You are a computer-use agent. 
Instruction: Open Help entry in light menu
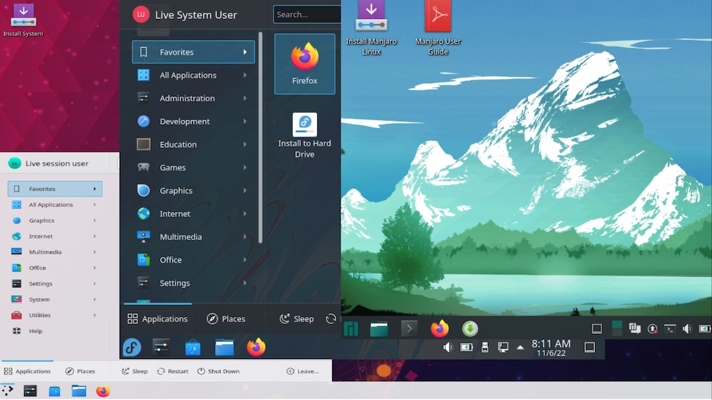[55, 331]
